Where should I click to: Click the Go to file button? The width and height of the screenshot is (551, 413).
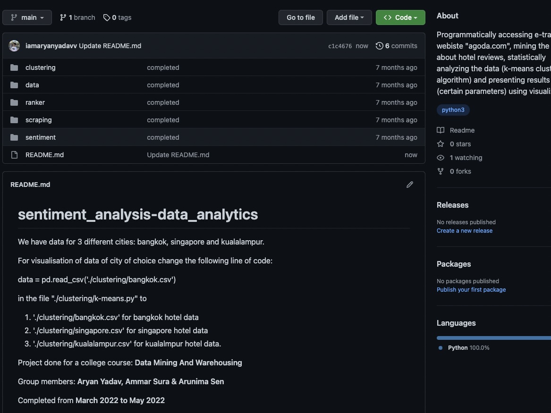click(300, 17)
